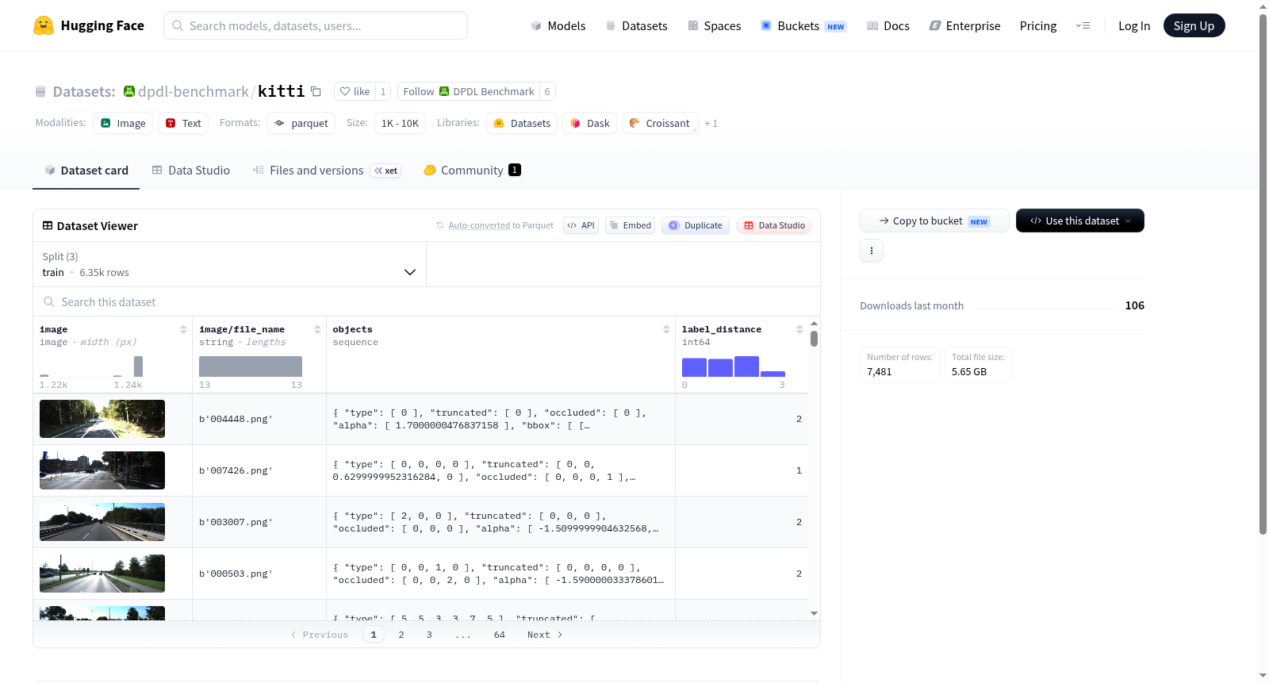
Task: Switch to the Data Studio tab
Action: click(190, 170)
